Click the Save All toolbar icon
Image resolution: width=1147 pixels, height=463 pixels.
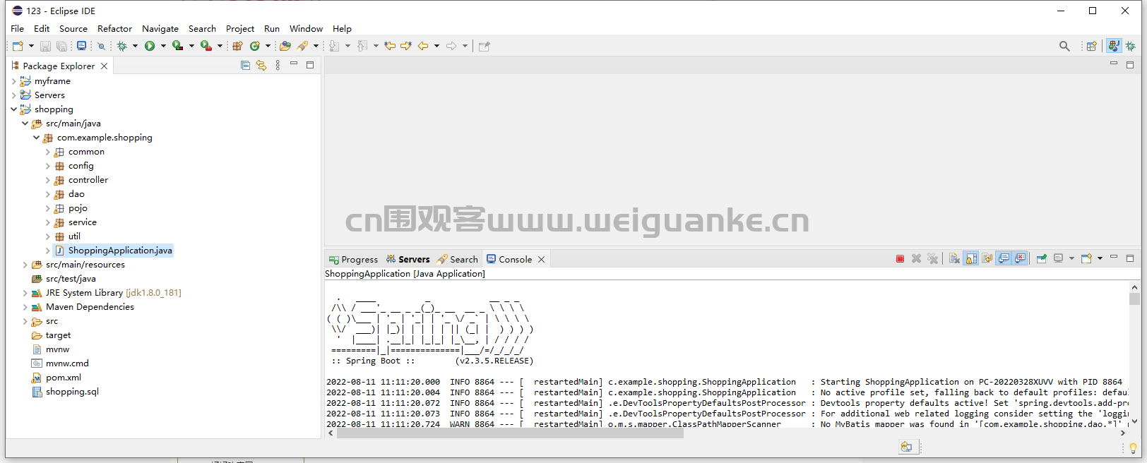(62, 46)
